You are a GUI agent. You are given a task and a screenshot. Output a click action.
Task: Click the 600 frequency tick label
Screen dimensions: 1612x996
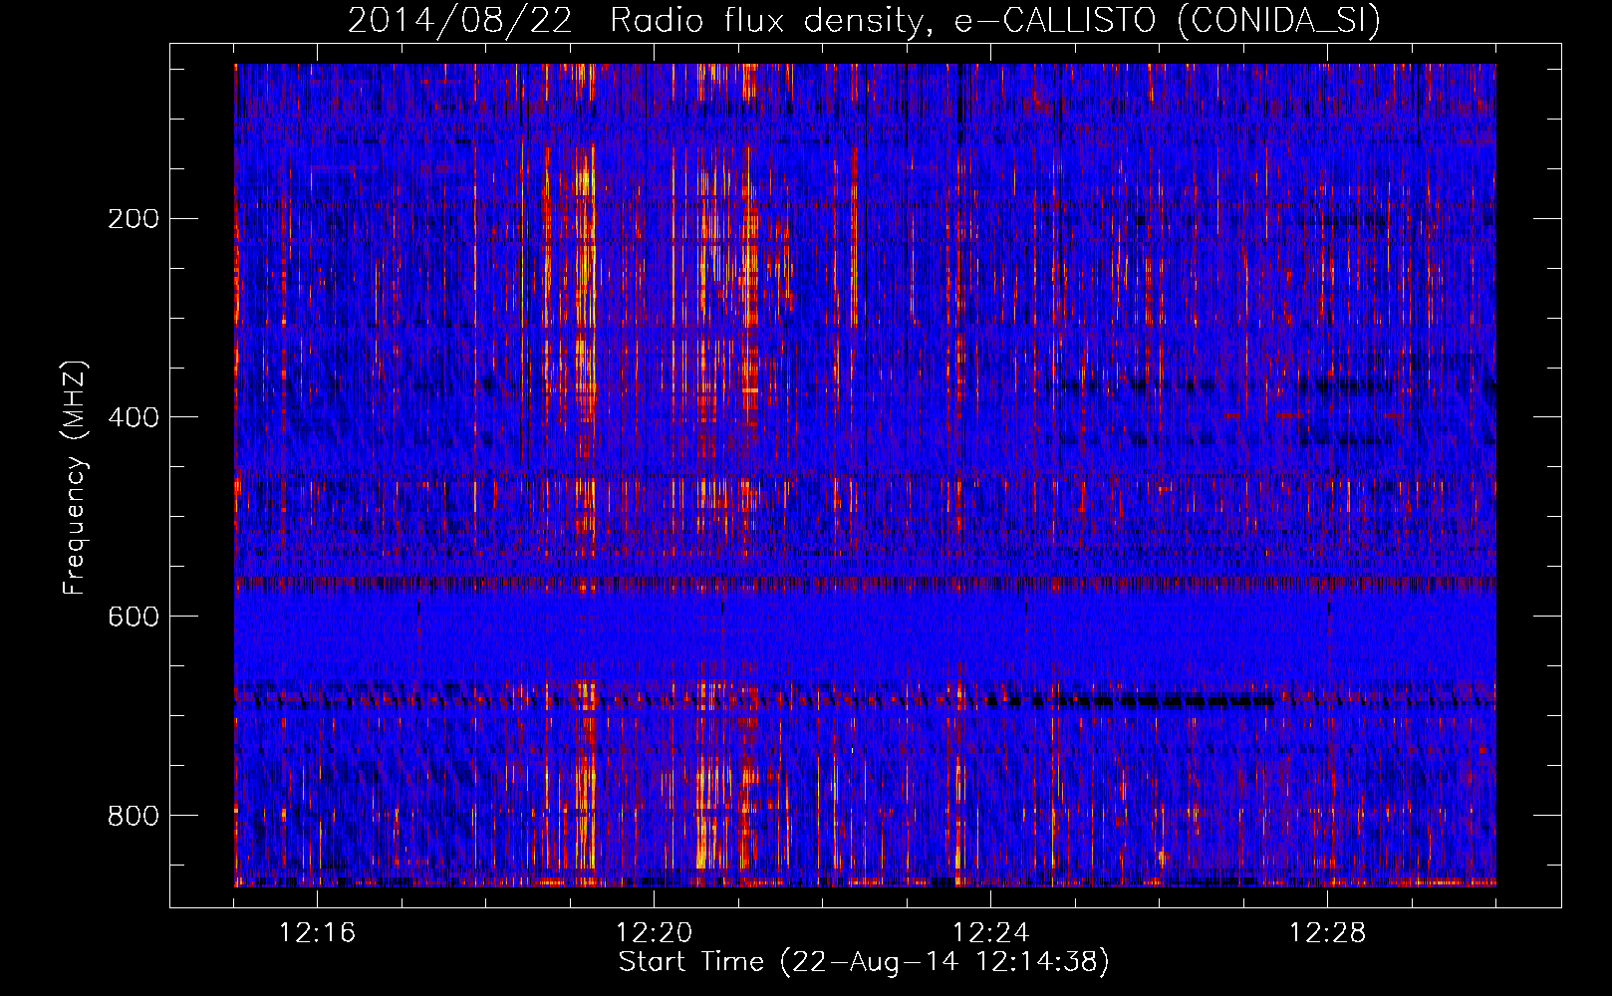point(134,617)
